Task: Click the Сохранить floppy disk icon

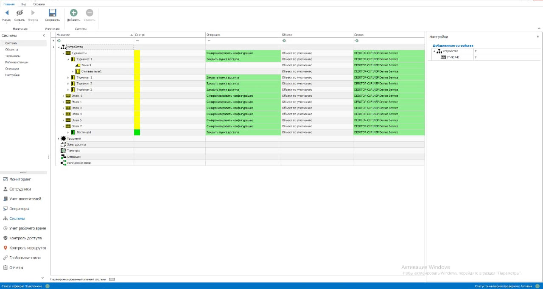Action: (52, 13)
